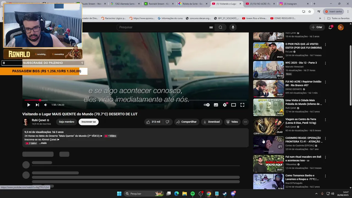352x198 pixels.
Task: Toggle subtitles/closed captions button
Action: [x=216, y=105]
